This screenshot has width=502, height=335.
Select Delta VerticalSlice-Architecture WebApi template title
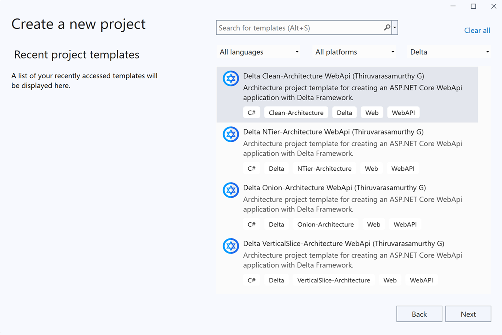343,244
